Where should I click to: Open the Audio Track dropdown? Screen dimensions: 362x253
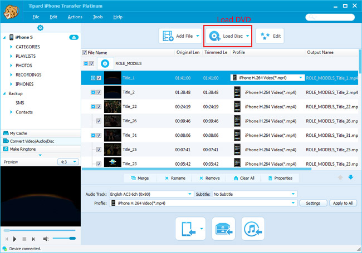point(190,194)
